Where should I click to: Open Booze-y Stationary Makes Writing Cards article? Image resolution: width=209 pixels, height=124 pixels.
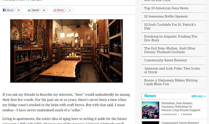click(171, 82)
